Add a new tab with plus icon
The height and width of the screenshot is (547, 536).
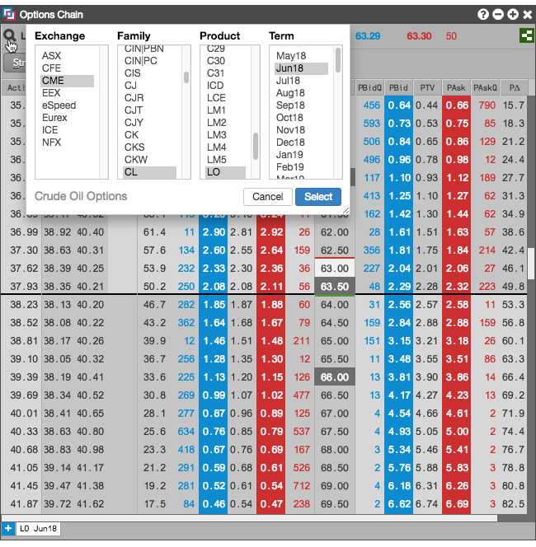pos(7,529)
